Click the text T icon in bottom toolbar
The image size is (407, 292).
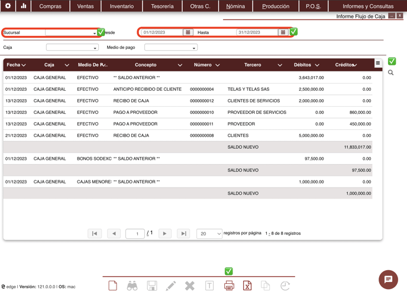[x=209, y=286]
